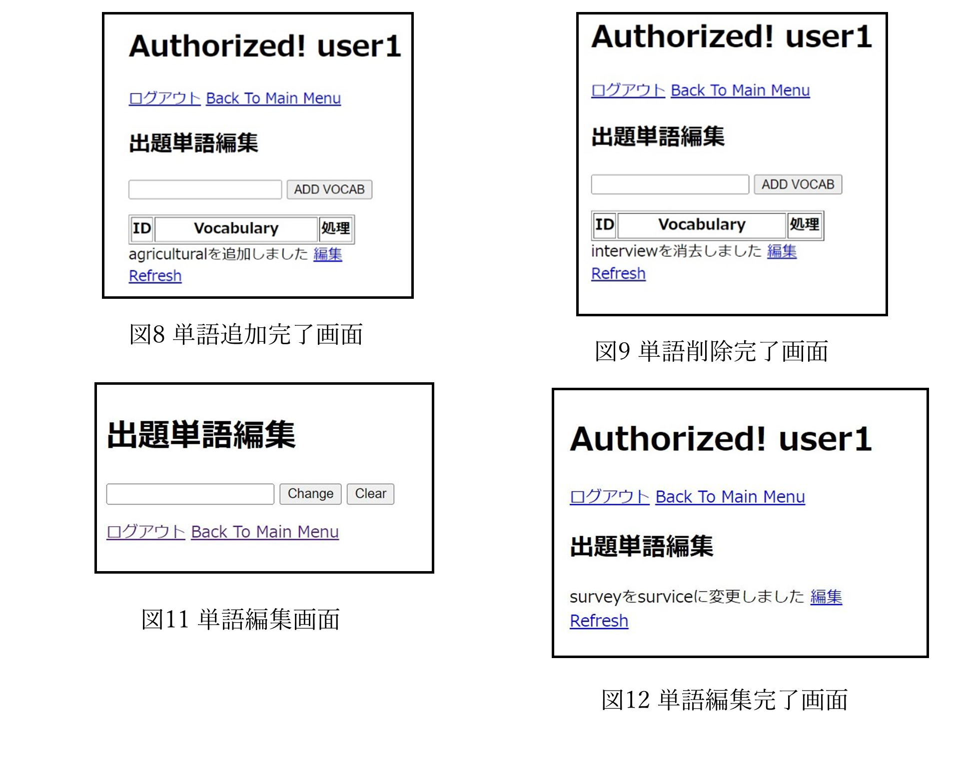This screenshot has height=771, width=974.
Task: Click the 編集 link after interview message
Action: pos(782,252)
